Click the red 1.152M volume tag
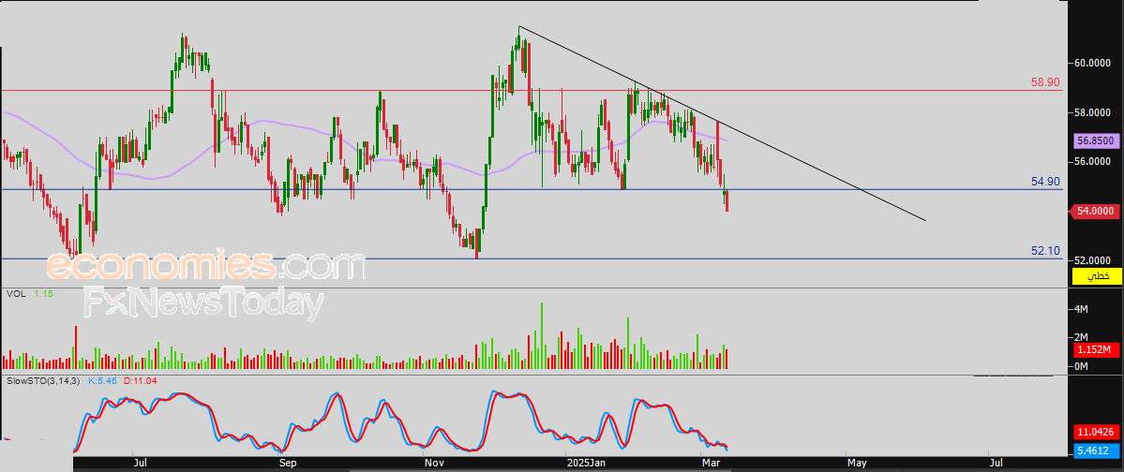 pos(1097,350)
